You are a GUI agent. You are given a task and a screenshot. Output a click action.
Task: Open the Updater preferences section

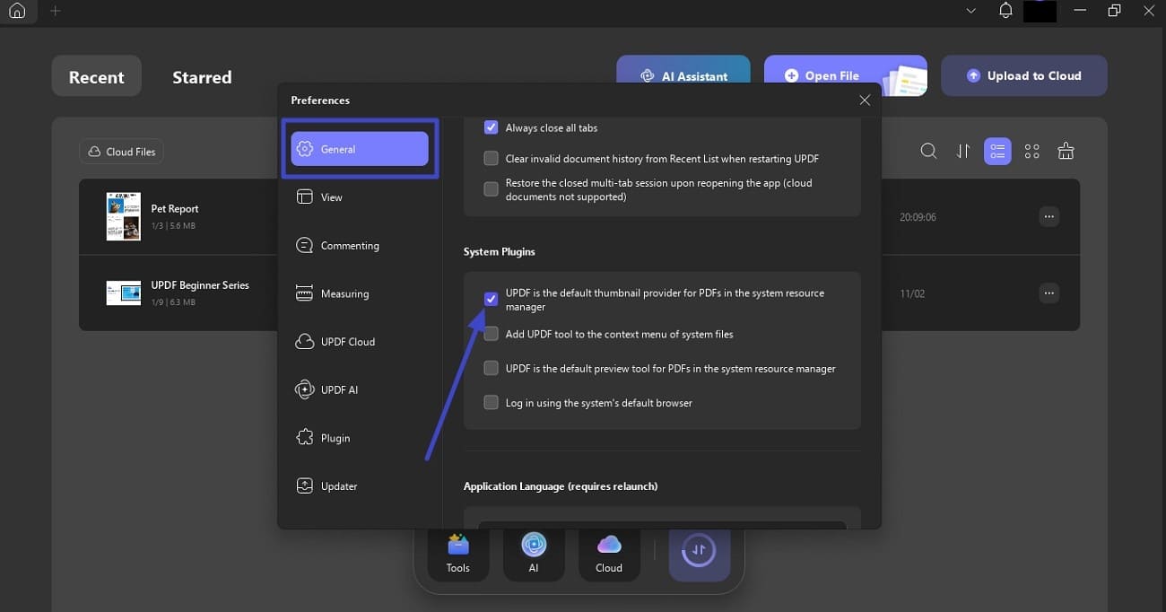[338, 485]
